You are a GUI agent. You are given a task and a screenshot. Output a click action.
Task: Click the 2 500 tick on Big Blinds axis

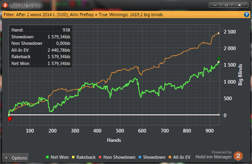click(x=230, y=32)
